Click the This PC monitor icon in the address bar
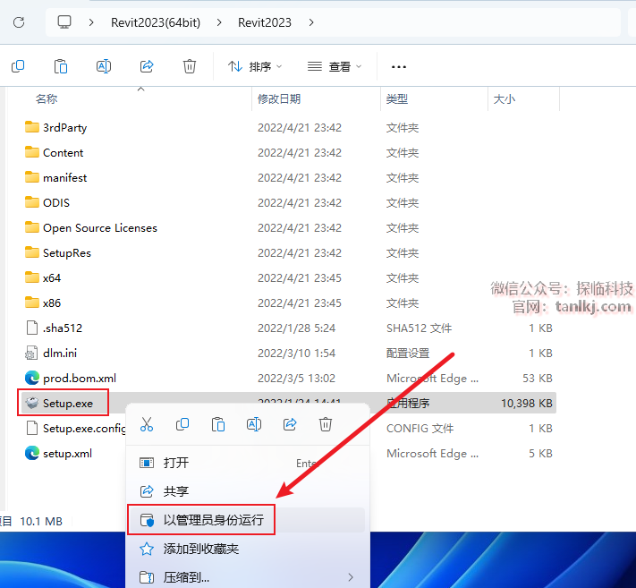This screenshot has height=588, width=636. click(x=64, y=22)
